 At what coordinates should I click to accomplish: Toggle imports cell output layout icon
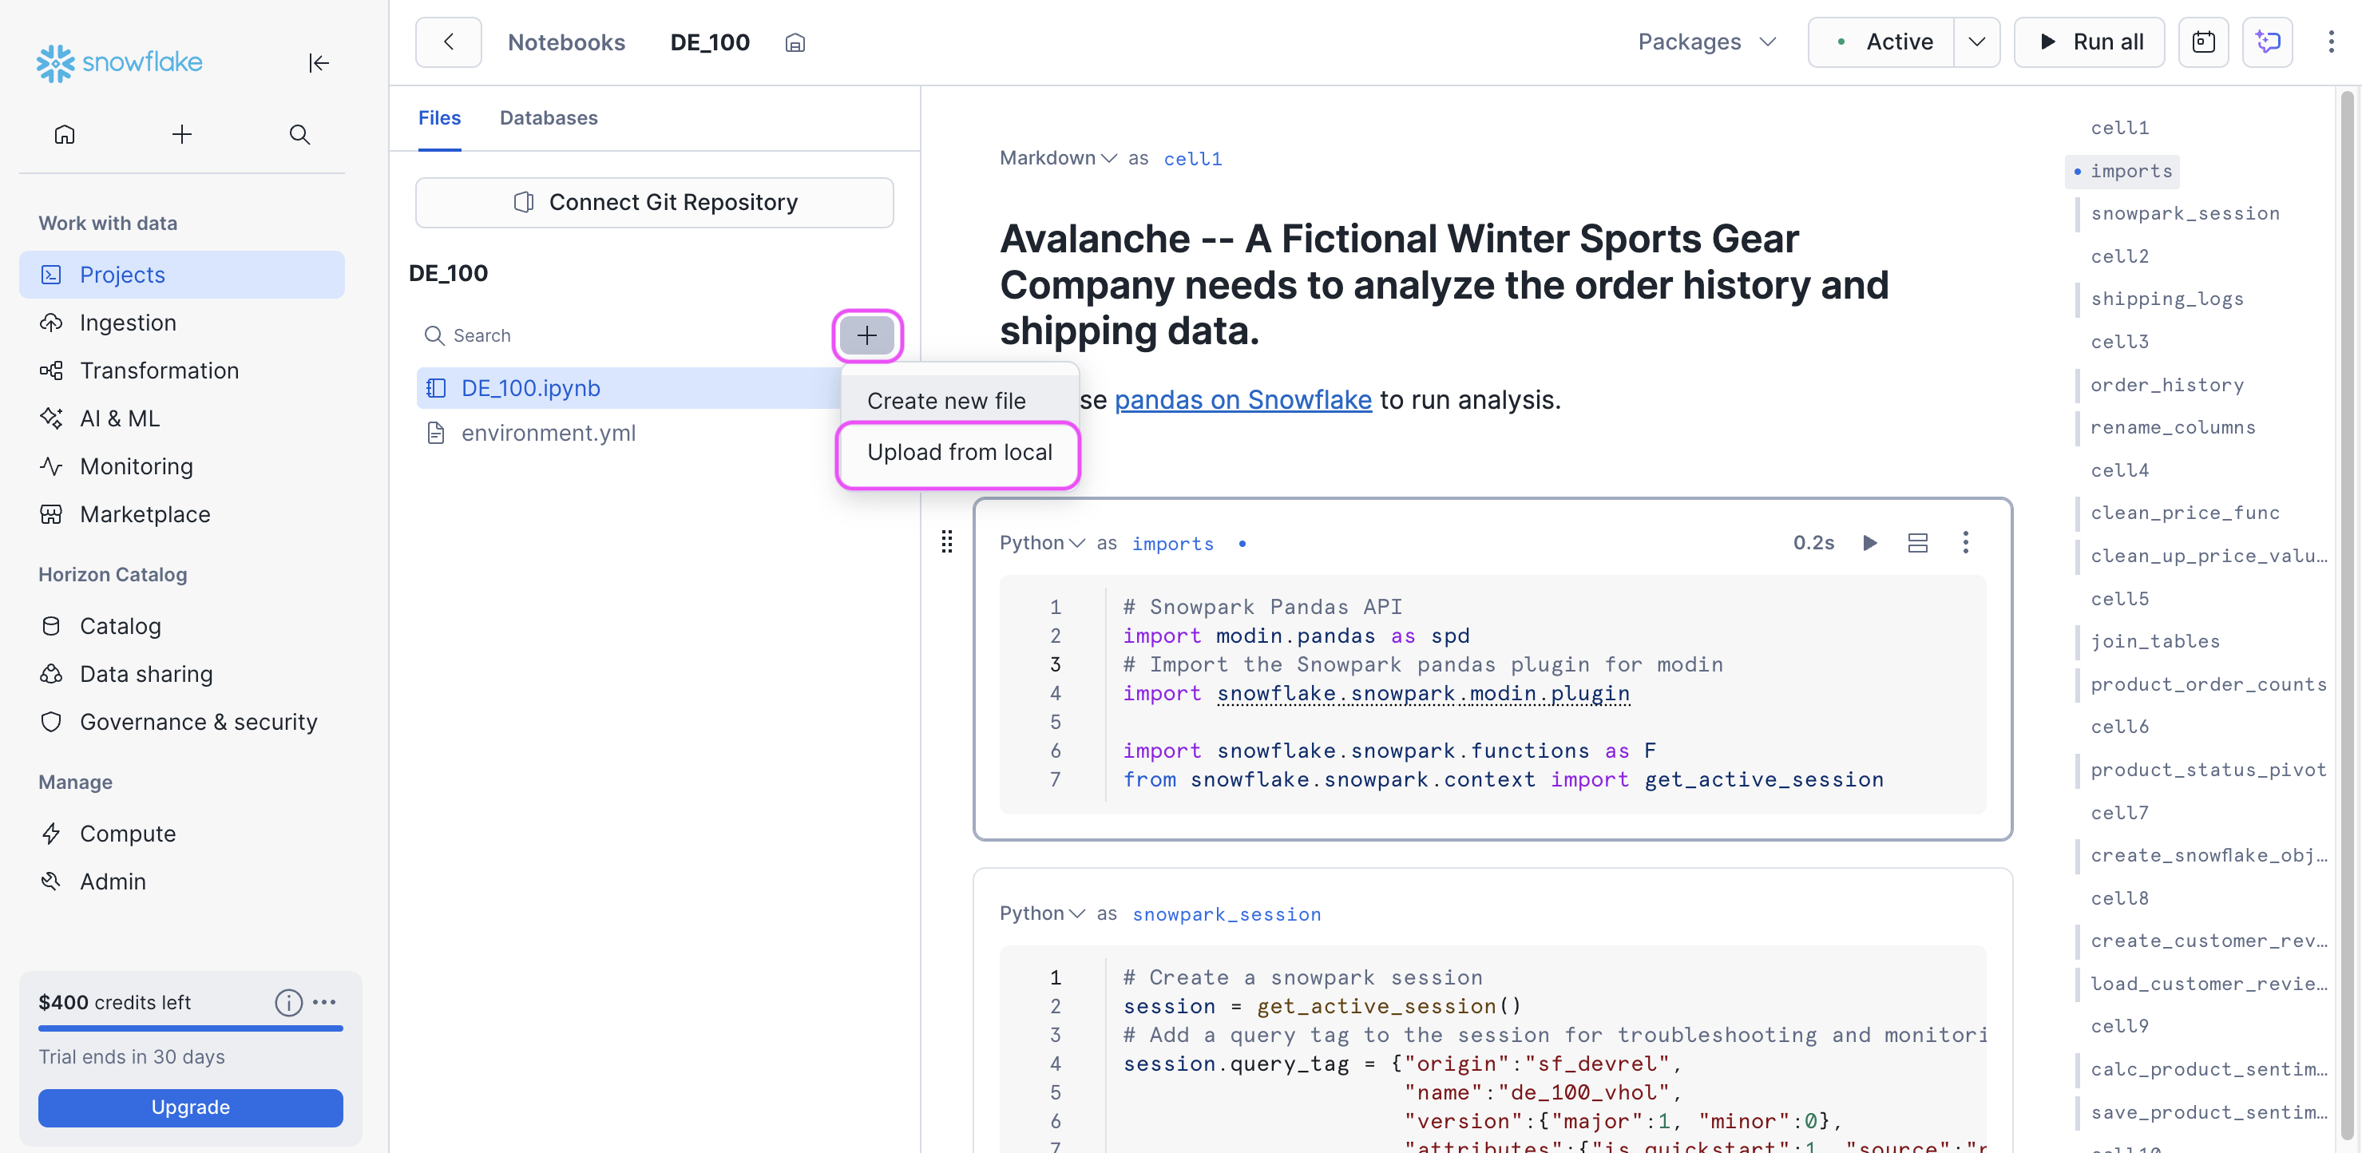click(x=1917, y=543)
